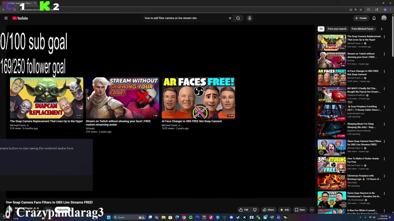Reload the page in Chrome
This screenshot has width=394, height=221.
(14, 10)
